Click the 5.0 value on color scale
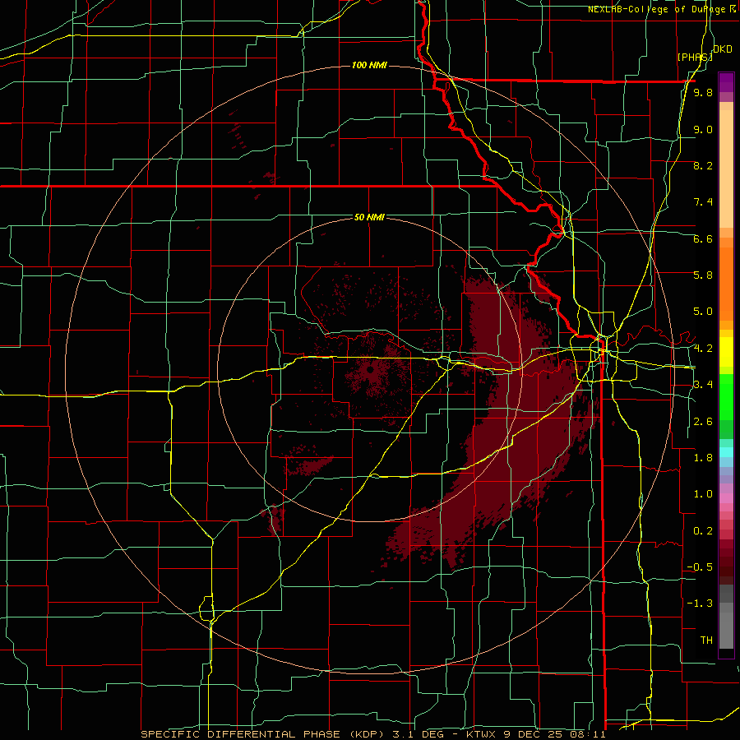The width and height of the screenshot is (740, 740). click(x=703, y=312)
